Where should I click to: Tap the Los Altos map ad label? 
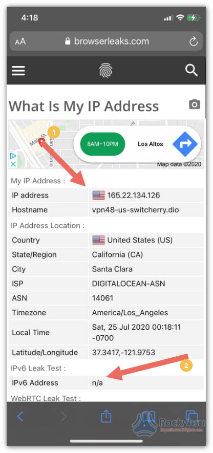(x=151, y=144)
